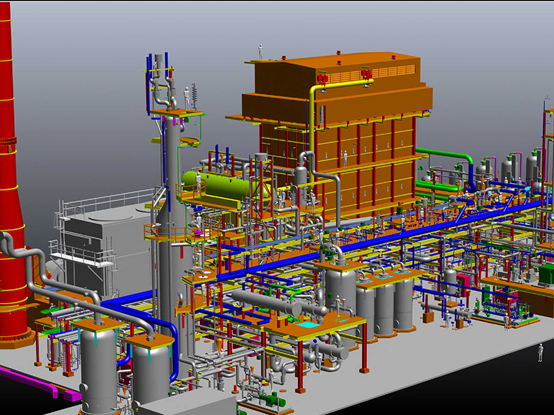Click the yellow pipe on the furnace top
Image resolution: width=554 pixels, height=415 pixels.
coord(313,108)
